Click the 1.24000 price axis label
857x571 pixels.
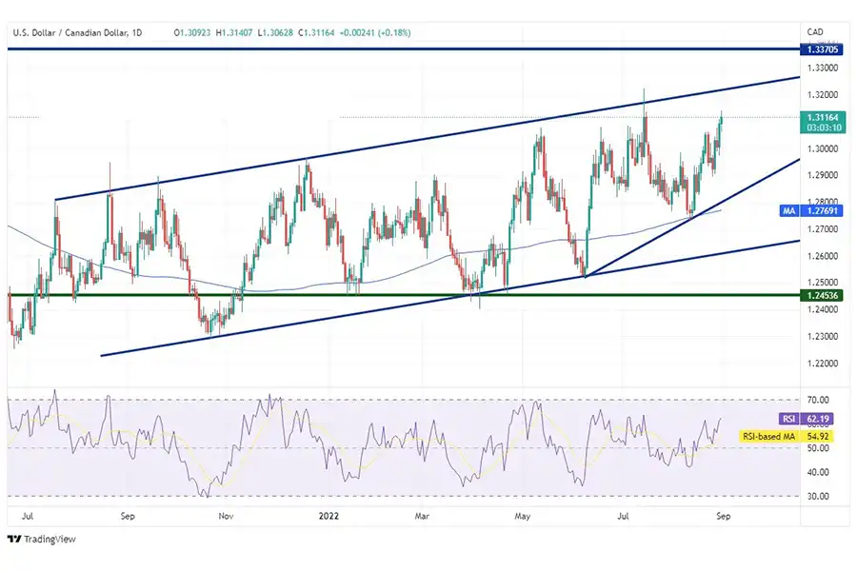[823, 309]
